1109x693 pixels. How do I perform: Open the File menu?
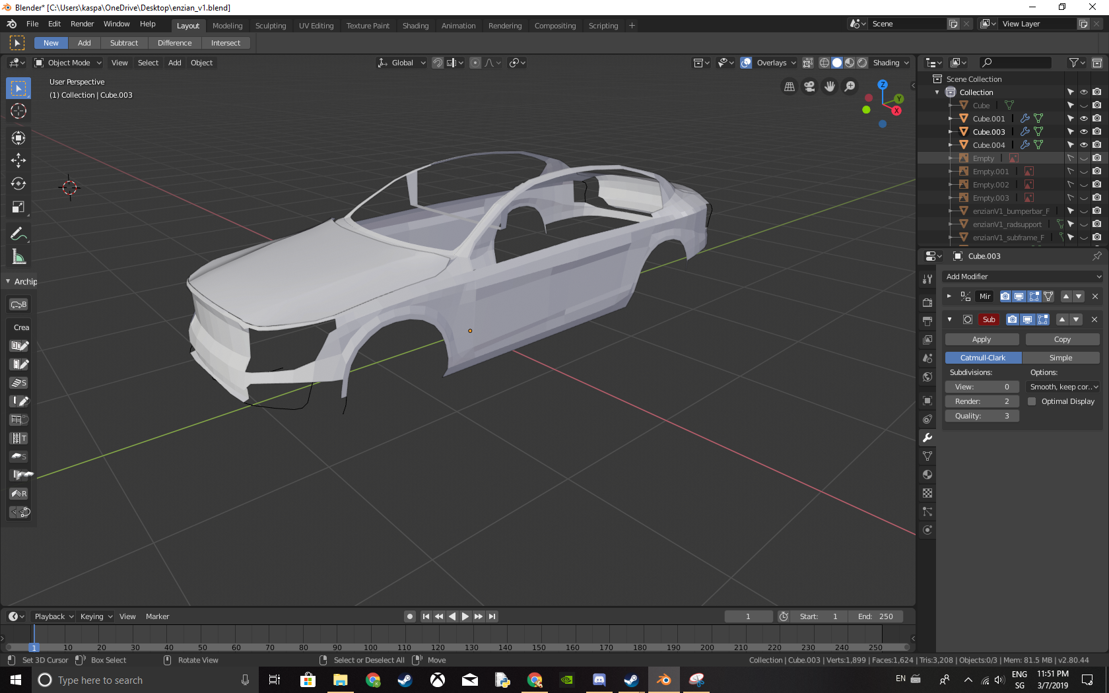pos(32,24)
